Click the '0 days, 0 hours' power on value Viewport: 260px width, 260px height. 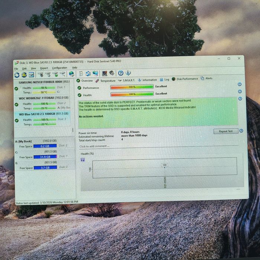[x=130, y=132]
